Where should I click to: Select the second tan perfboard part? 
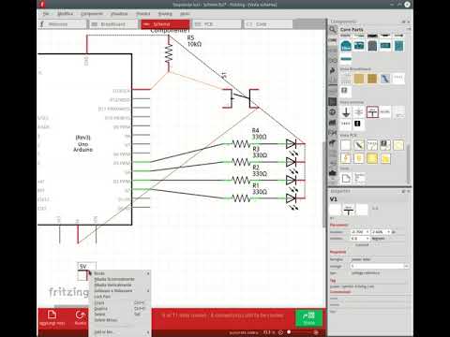(x=372, y=79)
